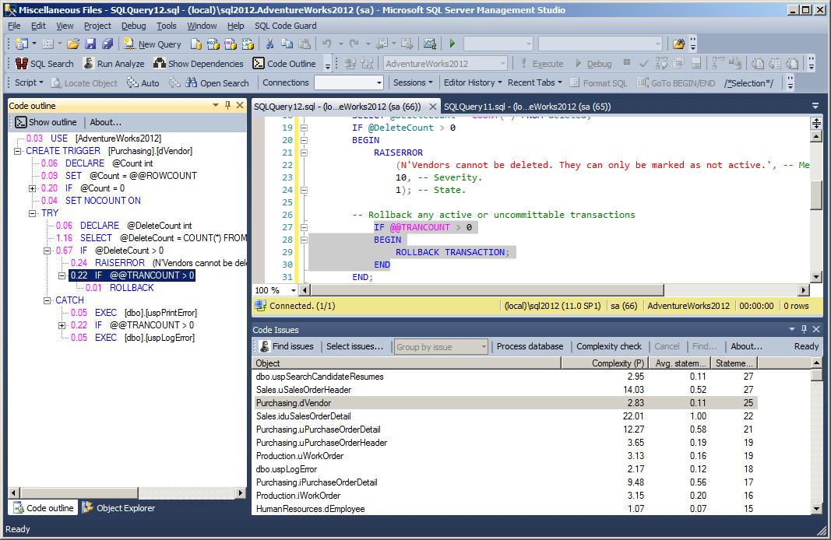
Task: Switch to the SQLQuery11.sql tab
Action: 526,107
